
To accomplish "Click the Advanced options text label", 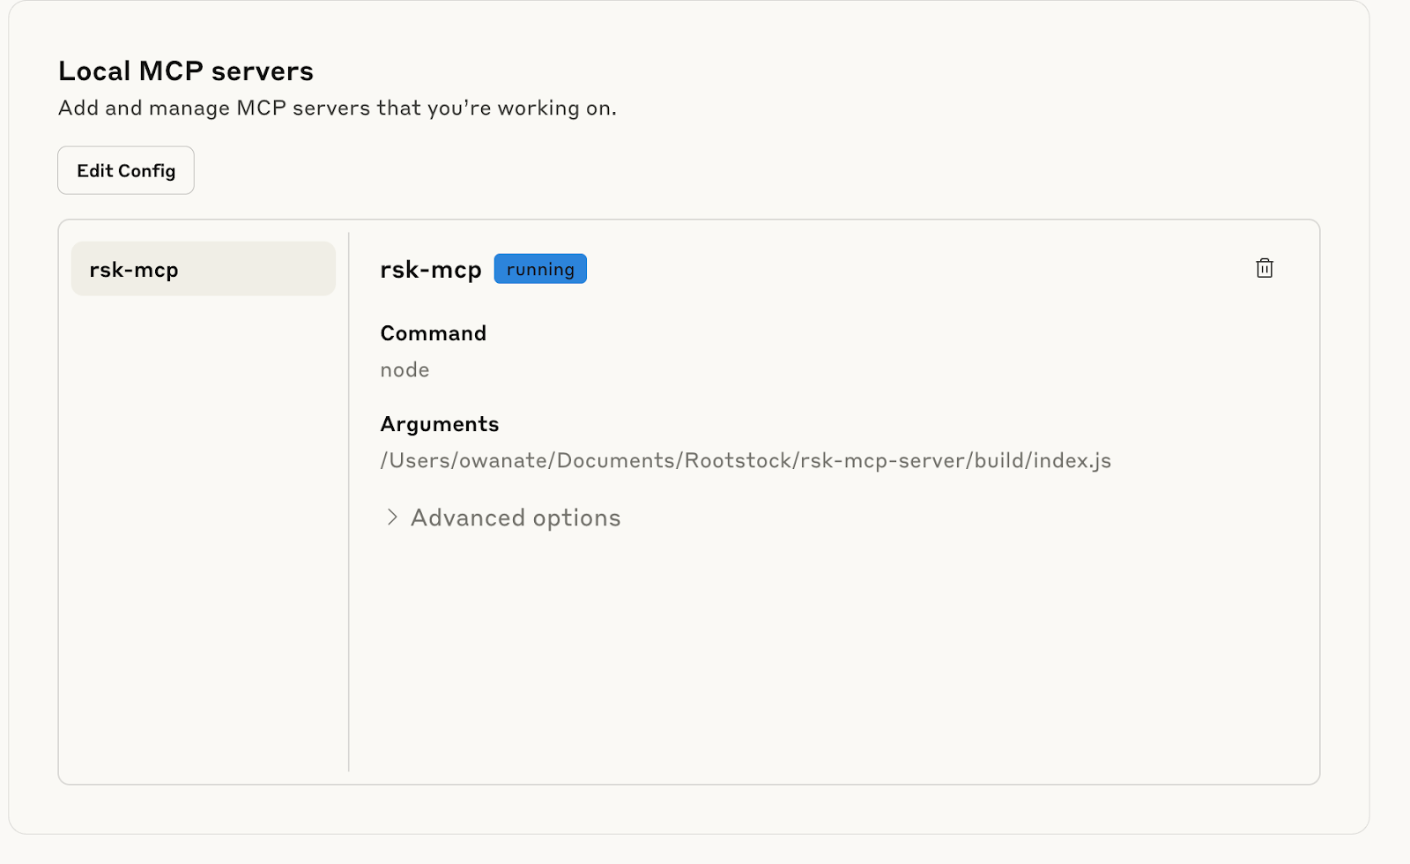I will 516,518.
